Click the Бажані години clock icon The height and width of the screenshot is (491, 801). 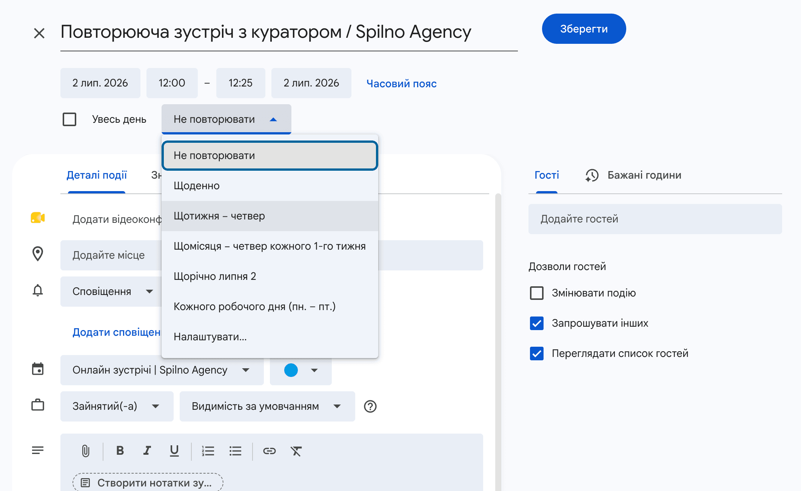[x=592, y=175]
